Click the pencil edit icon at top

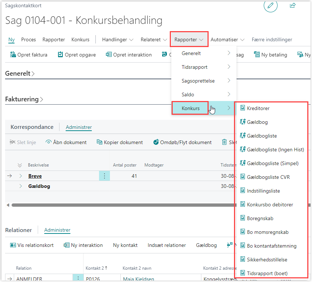click(270, 6)
